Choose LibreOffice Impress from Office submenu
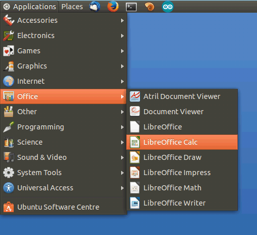Viewport: 257px width, 235px height. [182, 173]
